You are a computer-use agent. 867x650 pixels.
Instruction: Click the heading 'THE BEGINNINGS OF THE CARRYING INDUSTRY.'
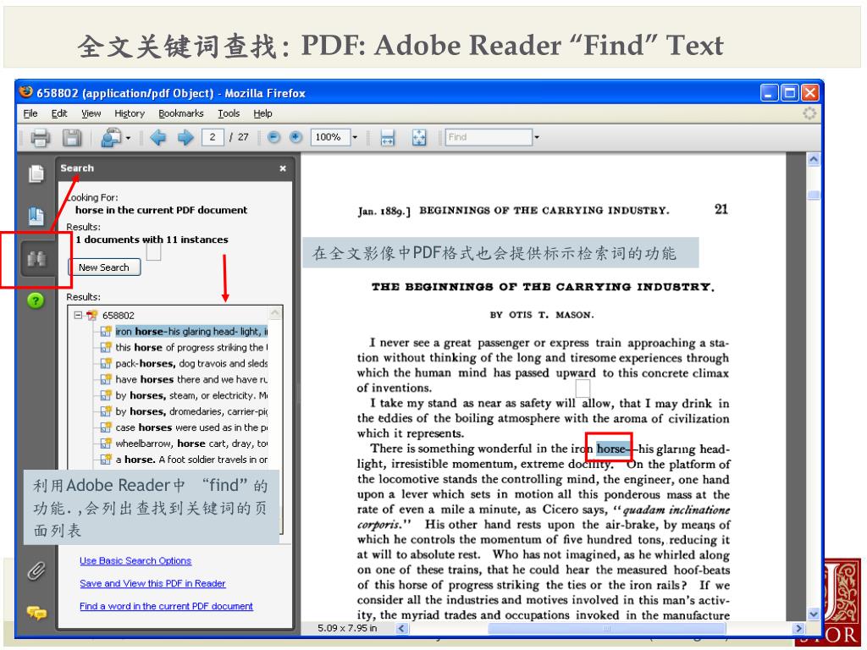(543, 287)
